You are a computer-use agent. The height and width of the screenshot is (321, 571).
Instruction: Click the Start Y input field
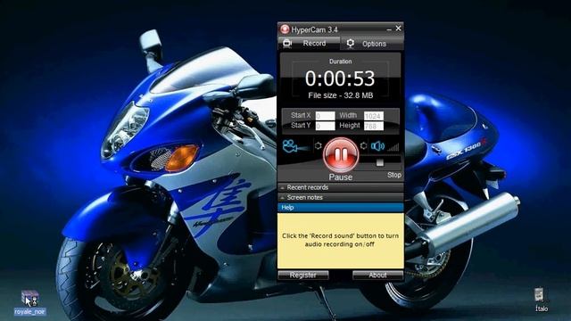325,126
